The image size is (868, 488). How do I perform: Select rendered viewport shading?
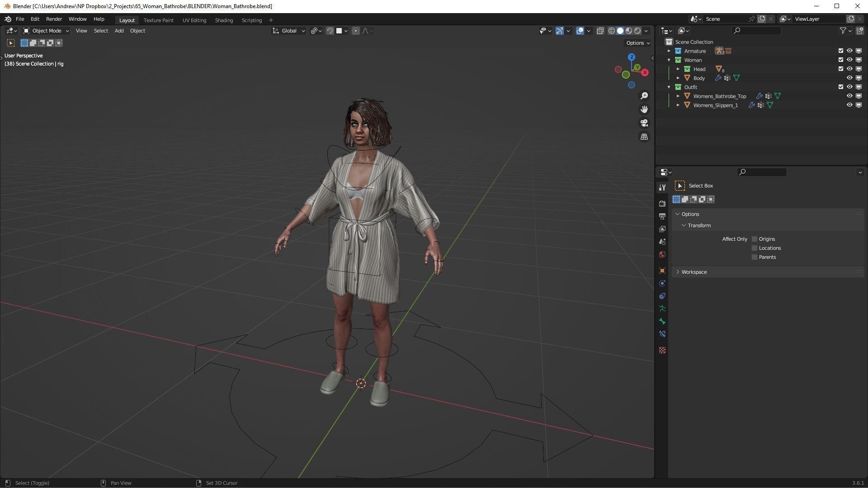pos(637,31)
